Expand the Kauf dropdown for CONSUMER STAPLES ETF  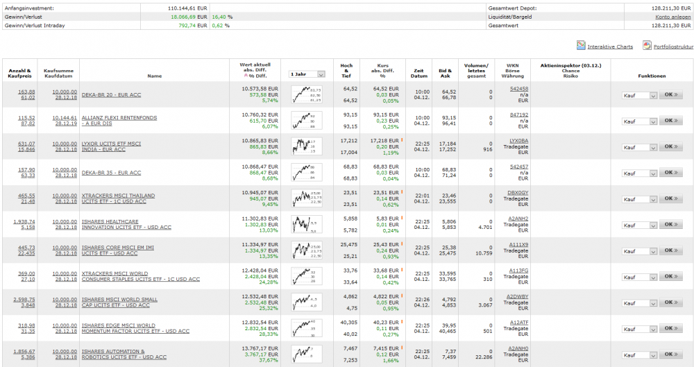click(x=640, y=277)
